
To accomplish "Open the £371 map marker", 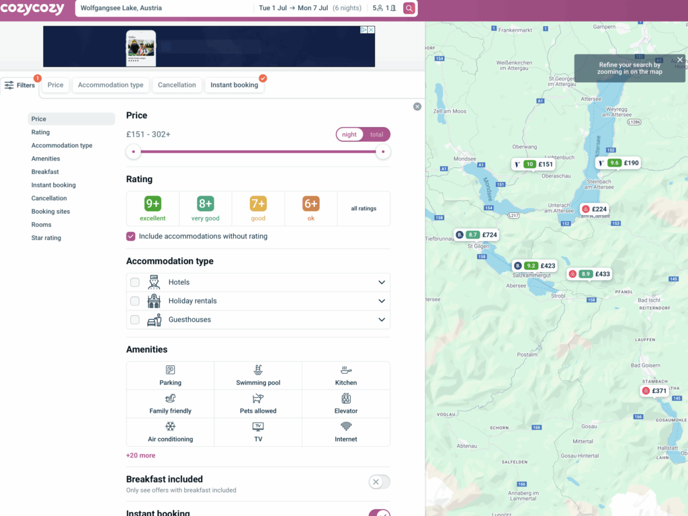I will pyautogui.click(x=654, y=390).
